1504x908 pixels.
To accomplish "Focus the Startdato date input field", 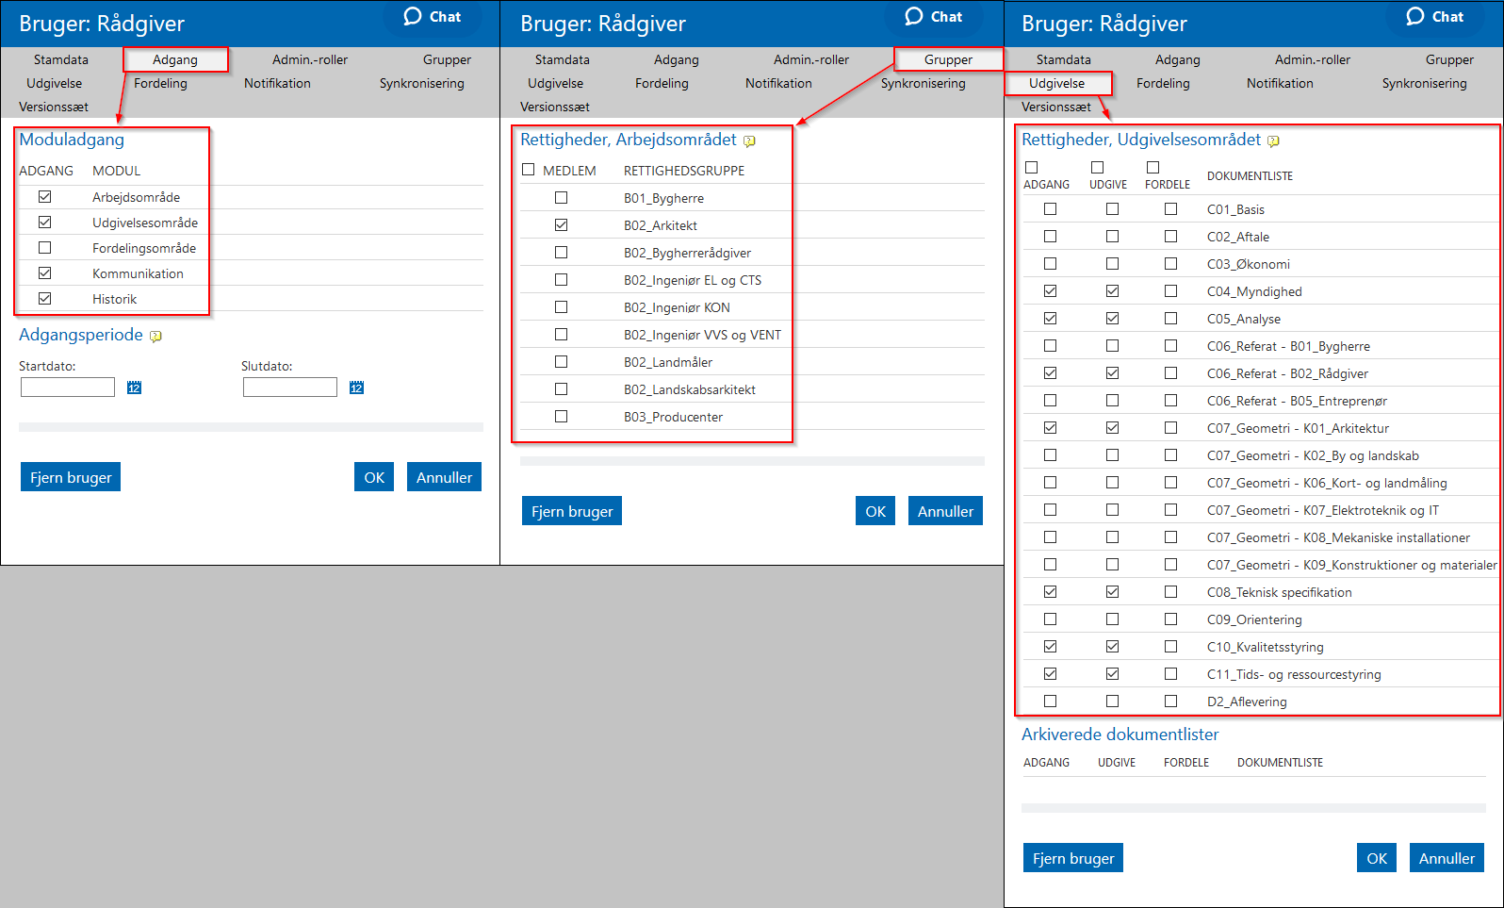I will click(68, 388).
